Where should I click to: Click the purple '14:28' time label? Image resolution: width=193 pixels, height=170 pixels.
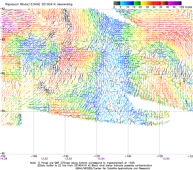4,159
